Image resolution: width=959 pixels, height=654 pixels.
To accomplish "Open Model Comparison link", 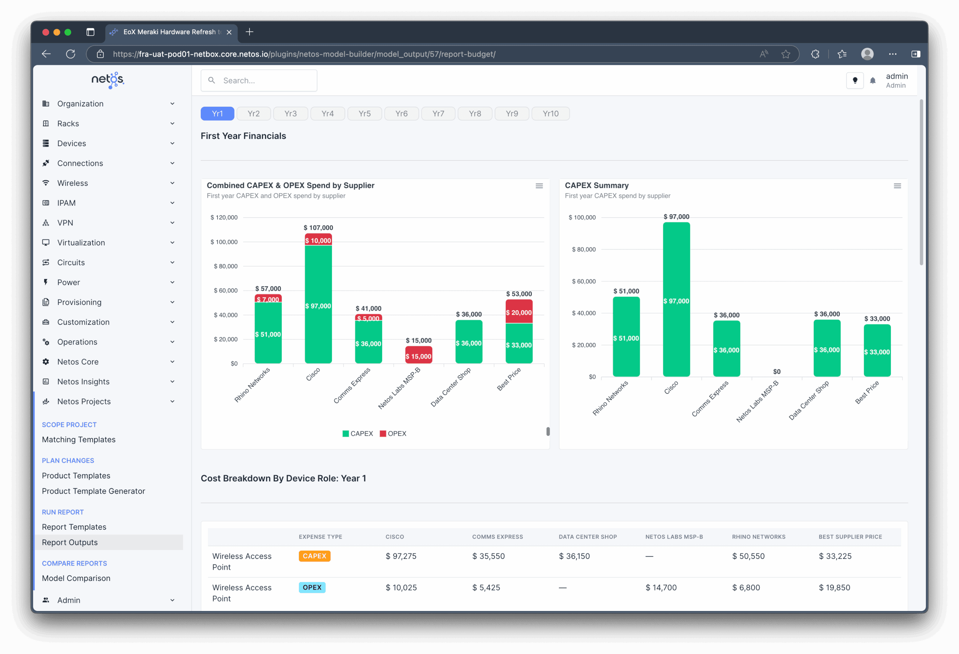I will tap(76, 578).
